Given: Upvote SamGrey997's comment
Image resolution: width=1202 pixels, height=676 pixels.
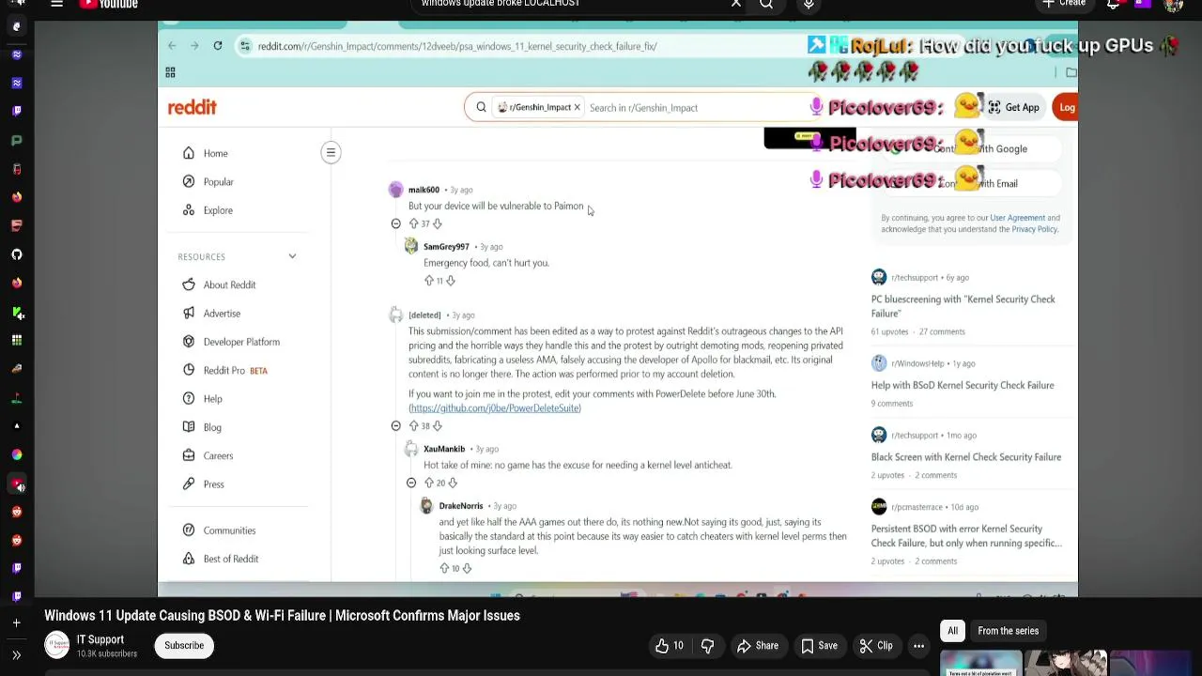Looking at the screenshot, I should 428,281.
